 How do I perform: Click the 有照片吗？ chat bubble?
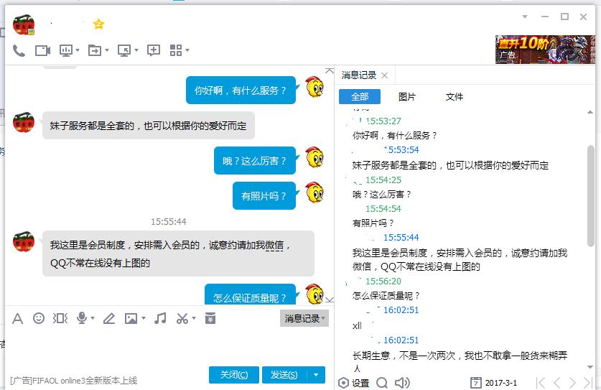click(264, 195)
